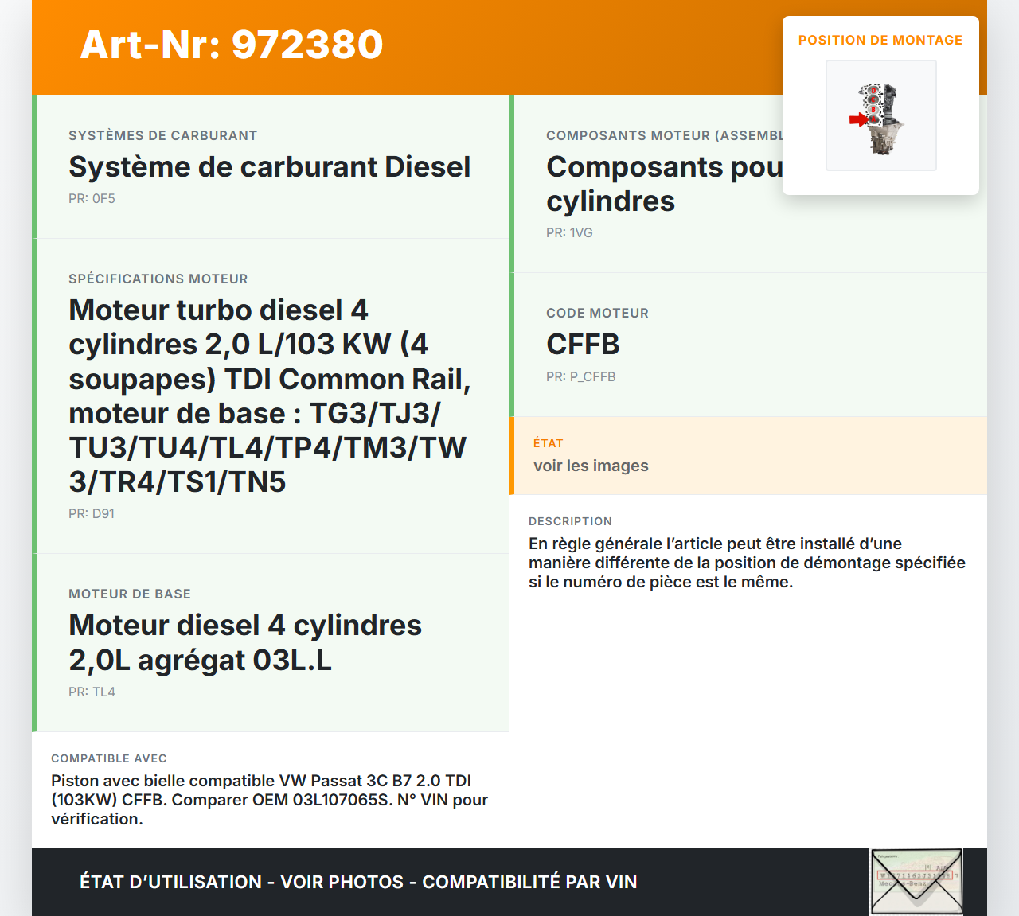This screenshot has width=1019, height=916.
Task: Select the PR: D91 code
Action: [x=92, y=514]
